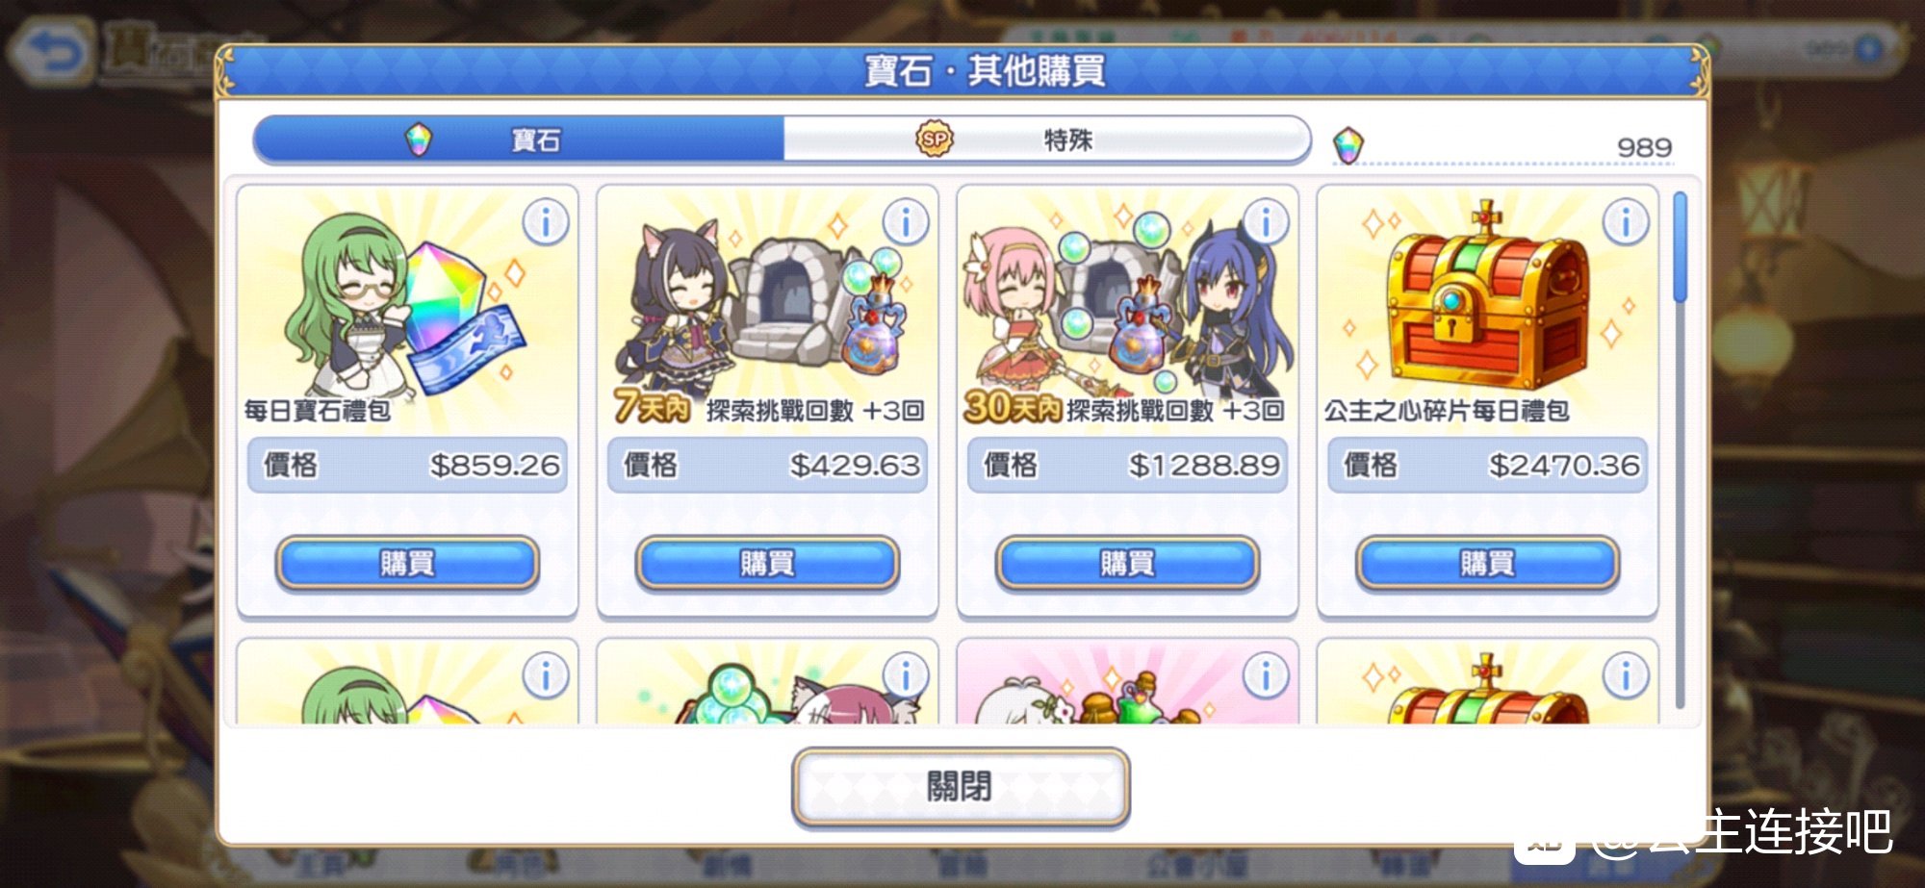Buy the 公主之心碎片每日禮包 for $2470.36
This screenshot has height=888, width=1925.
pos(1487,563)
